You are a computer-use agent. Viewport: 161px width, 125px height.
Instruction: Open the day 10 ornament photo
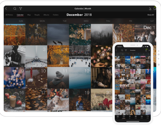36,78
